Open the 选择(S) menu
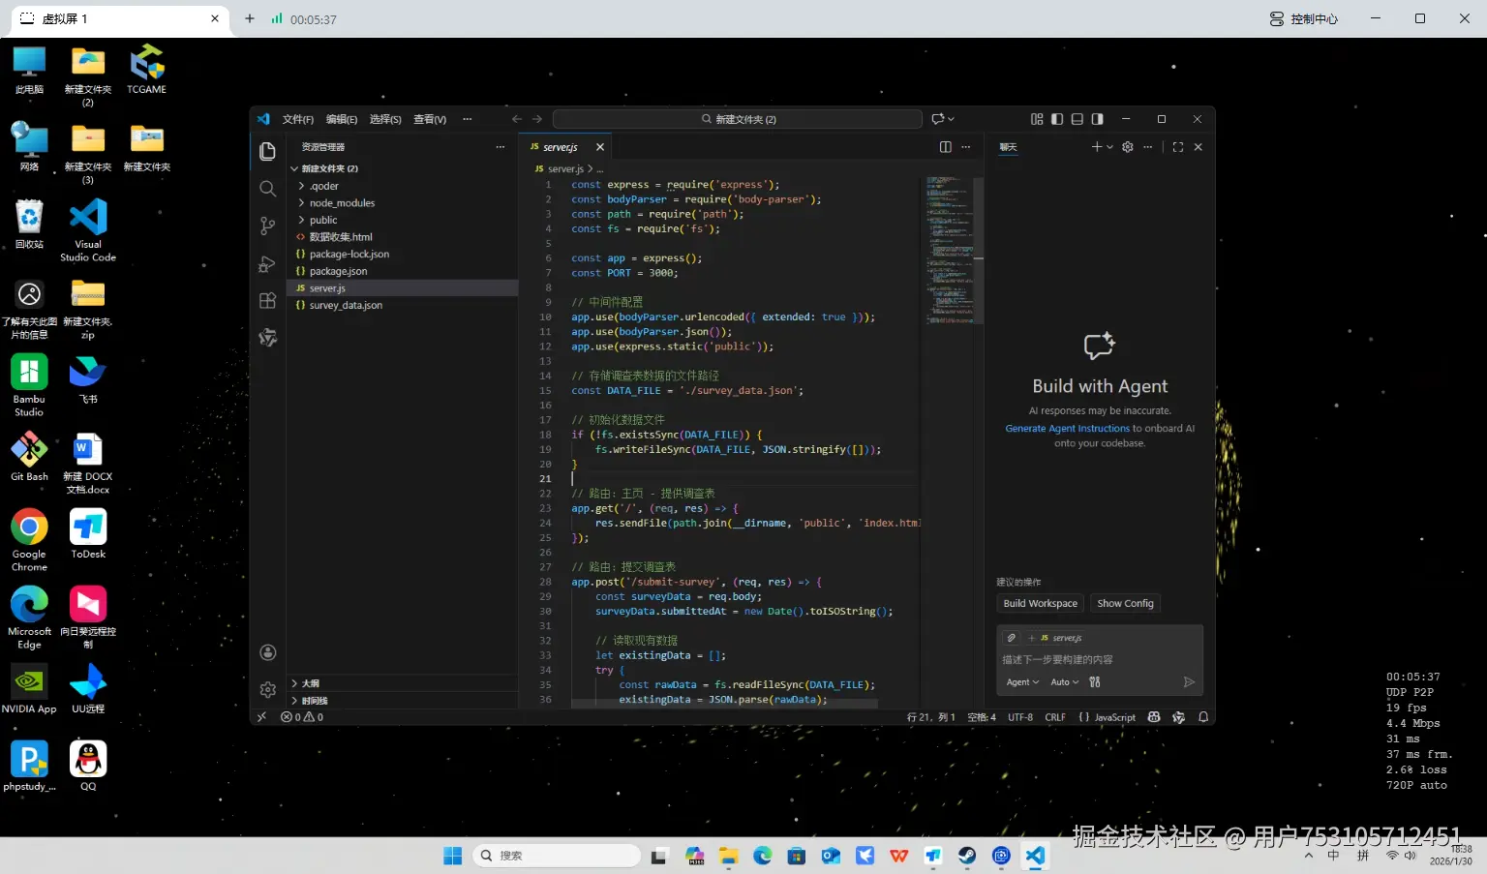The width and height of the screenshot is (1487, 874). click(x=385, y=119)
